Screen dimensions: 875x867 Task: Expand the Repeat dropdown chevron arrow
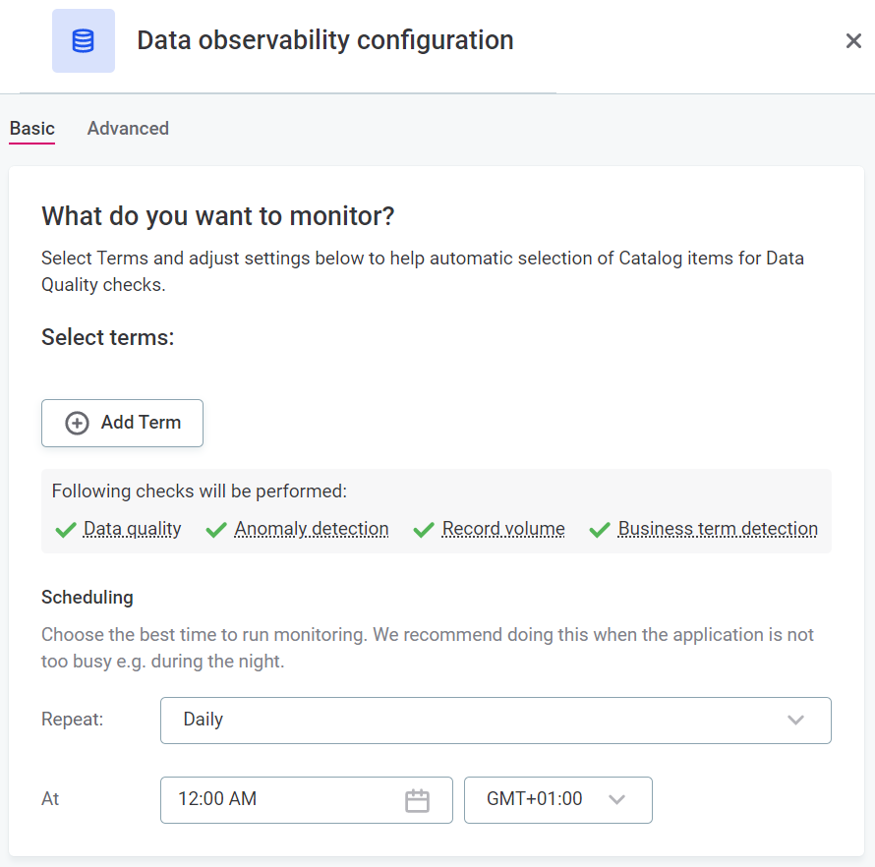pos(796,721)
